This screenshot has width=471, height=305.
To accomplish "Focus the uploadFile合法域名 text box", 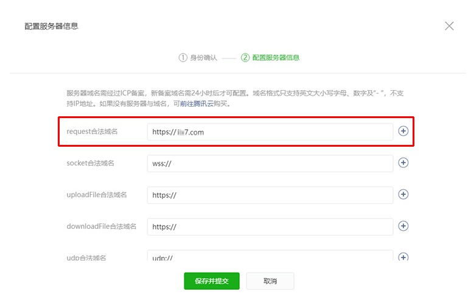I will coord(270,195).
